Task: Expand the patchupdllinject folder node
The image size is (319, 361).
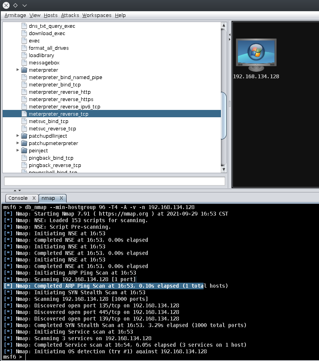Action: tap(18, 136)
